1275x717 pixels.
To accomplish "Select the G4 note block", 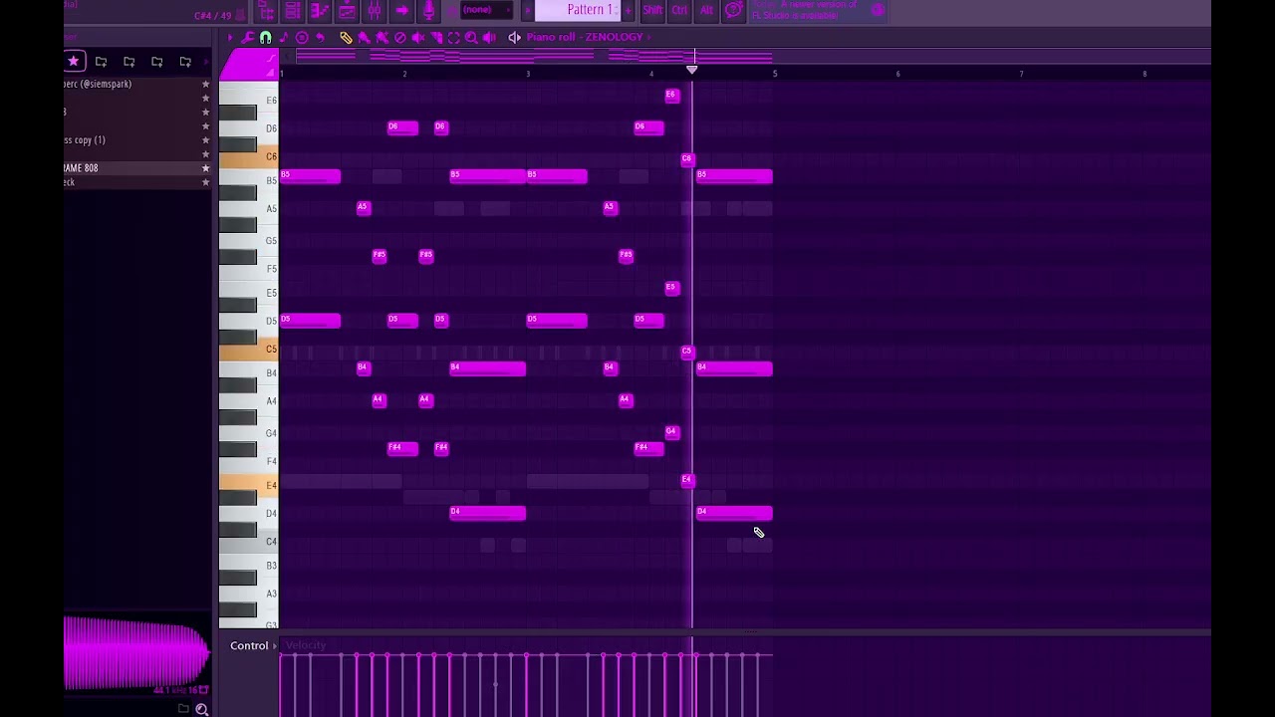I will click(671, 432).
